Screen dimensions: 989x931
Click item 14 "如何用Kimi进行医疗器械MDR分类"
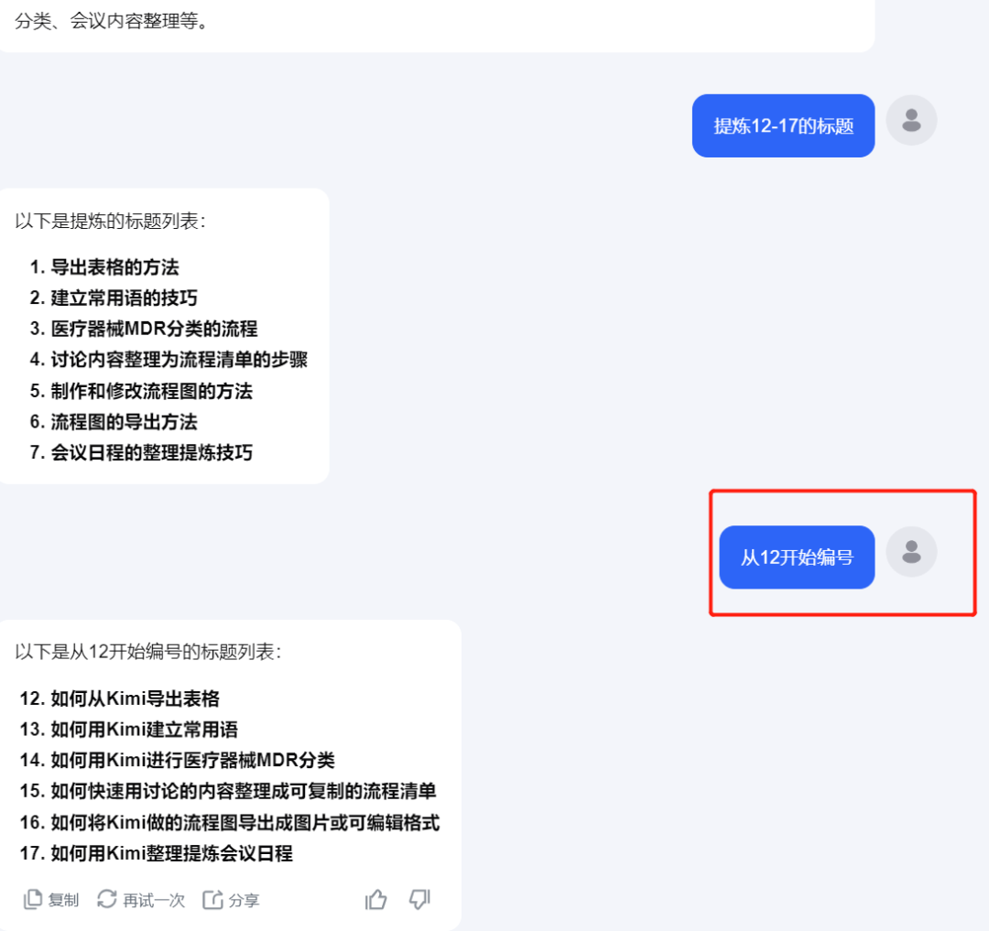point(193,760)
